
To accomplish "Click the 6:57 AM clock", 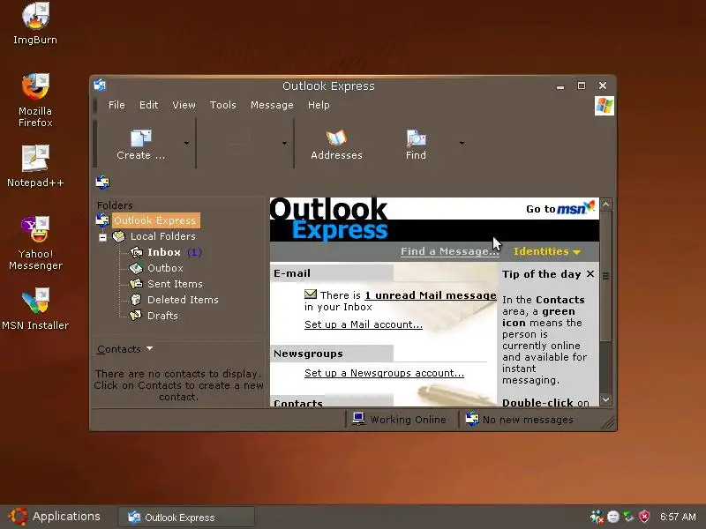I will tap(678, 517).
